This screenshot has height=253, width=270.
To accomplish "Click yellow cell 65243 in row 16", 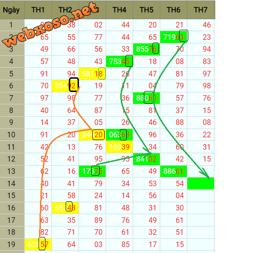I will (65, 208).
